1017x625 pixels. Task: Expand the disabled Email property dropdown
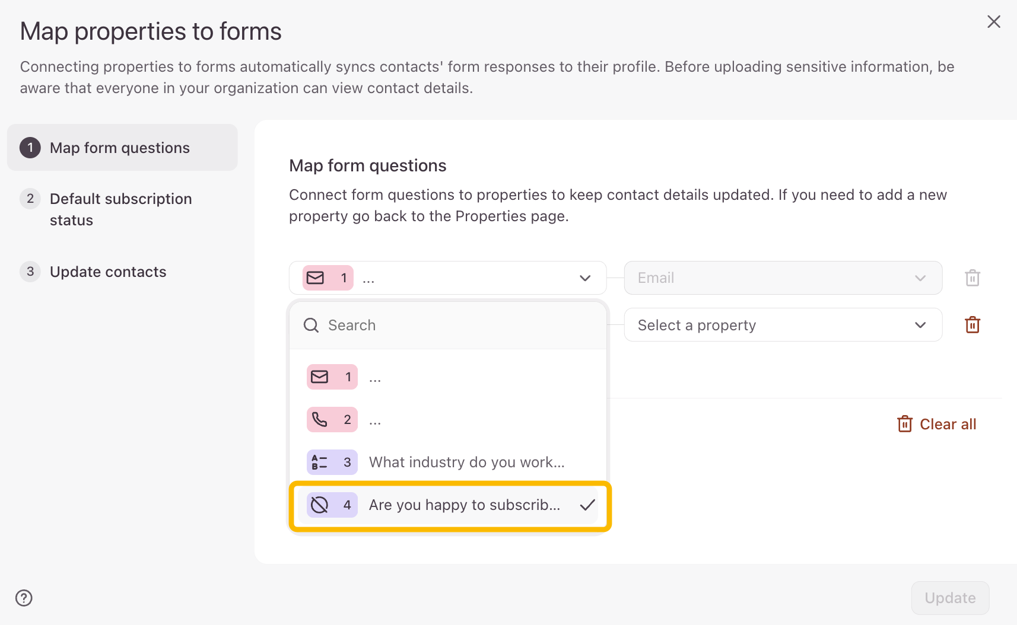tap(783, 278)
